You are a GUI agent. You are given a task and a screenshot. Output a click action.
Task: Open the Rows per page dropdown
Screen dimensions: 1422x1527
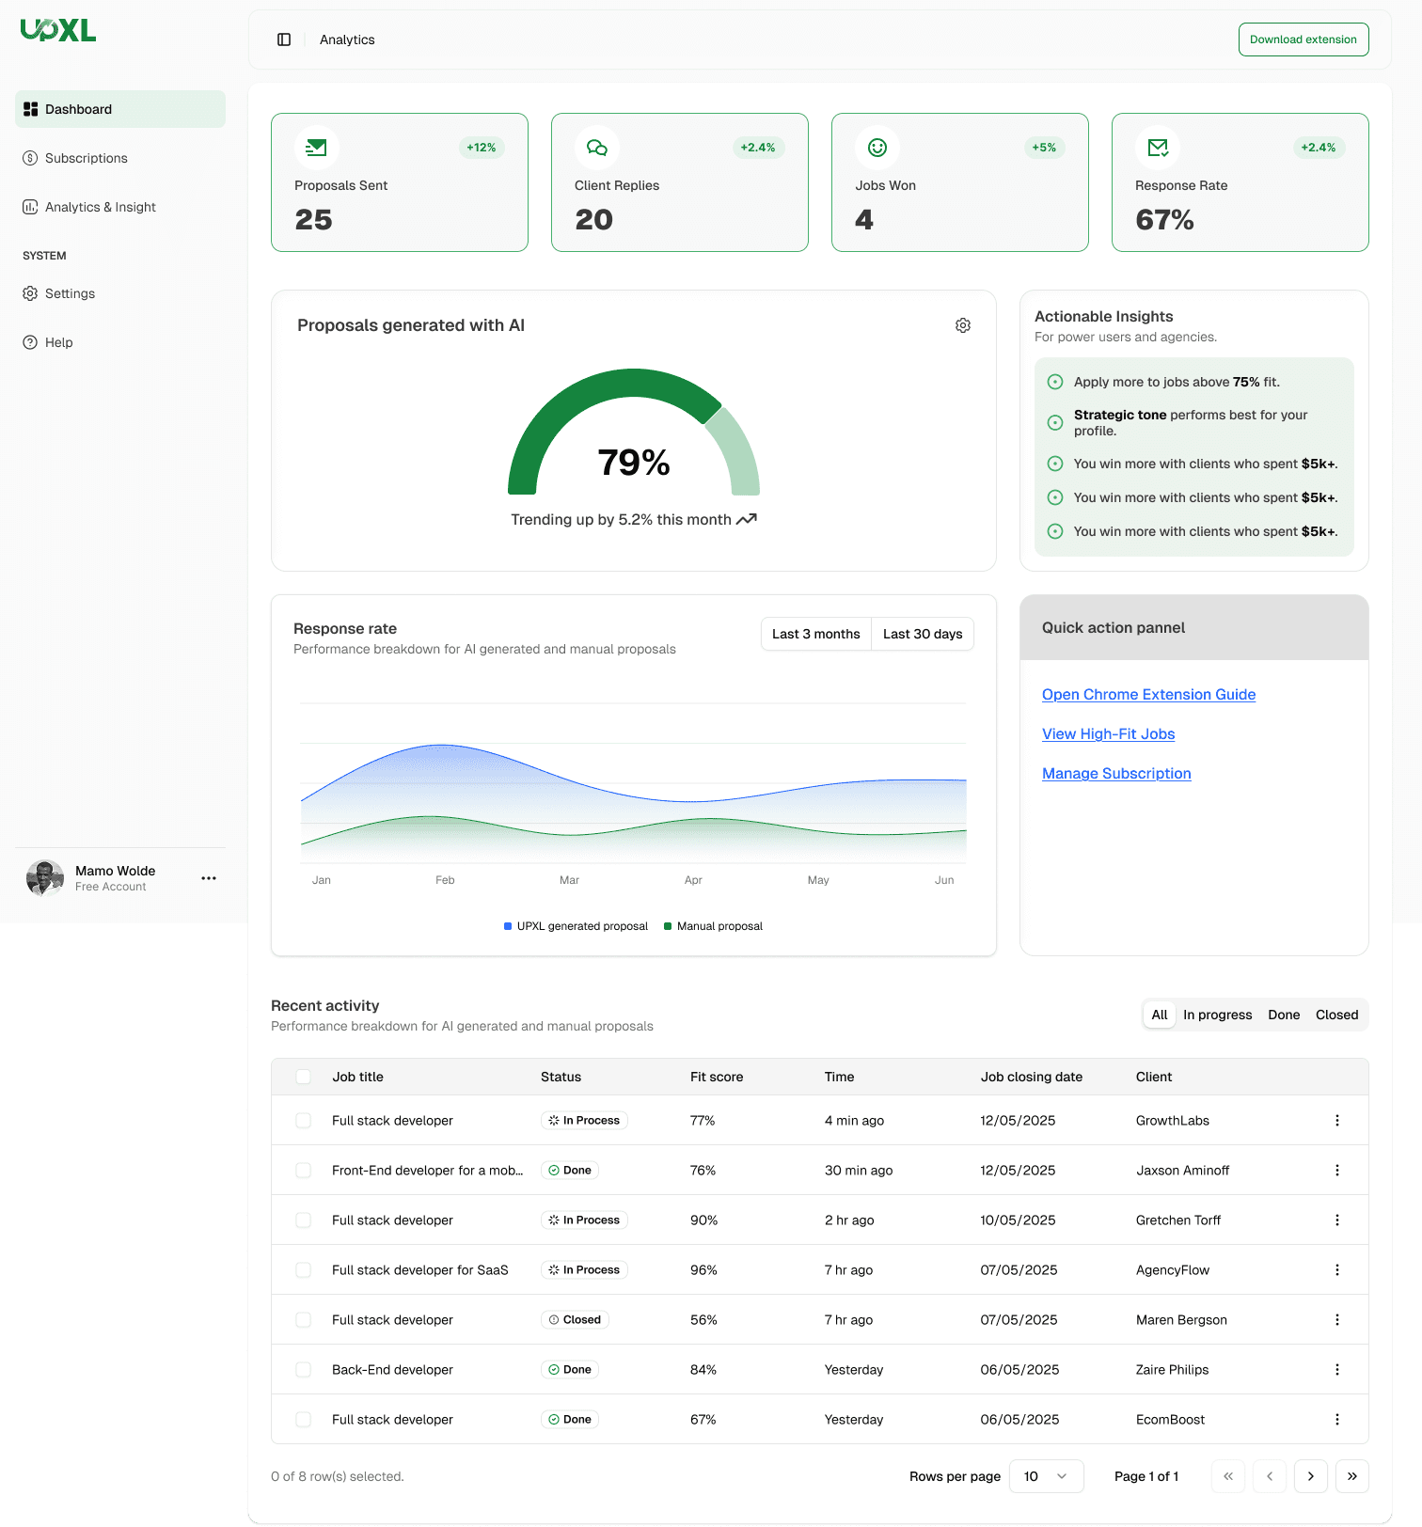(x=1046, y=1476)
